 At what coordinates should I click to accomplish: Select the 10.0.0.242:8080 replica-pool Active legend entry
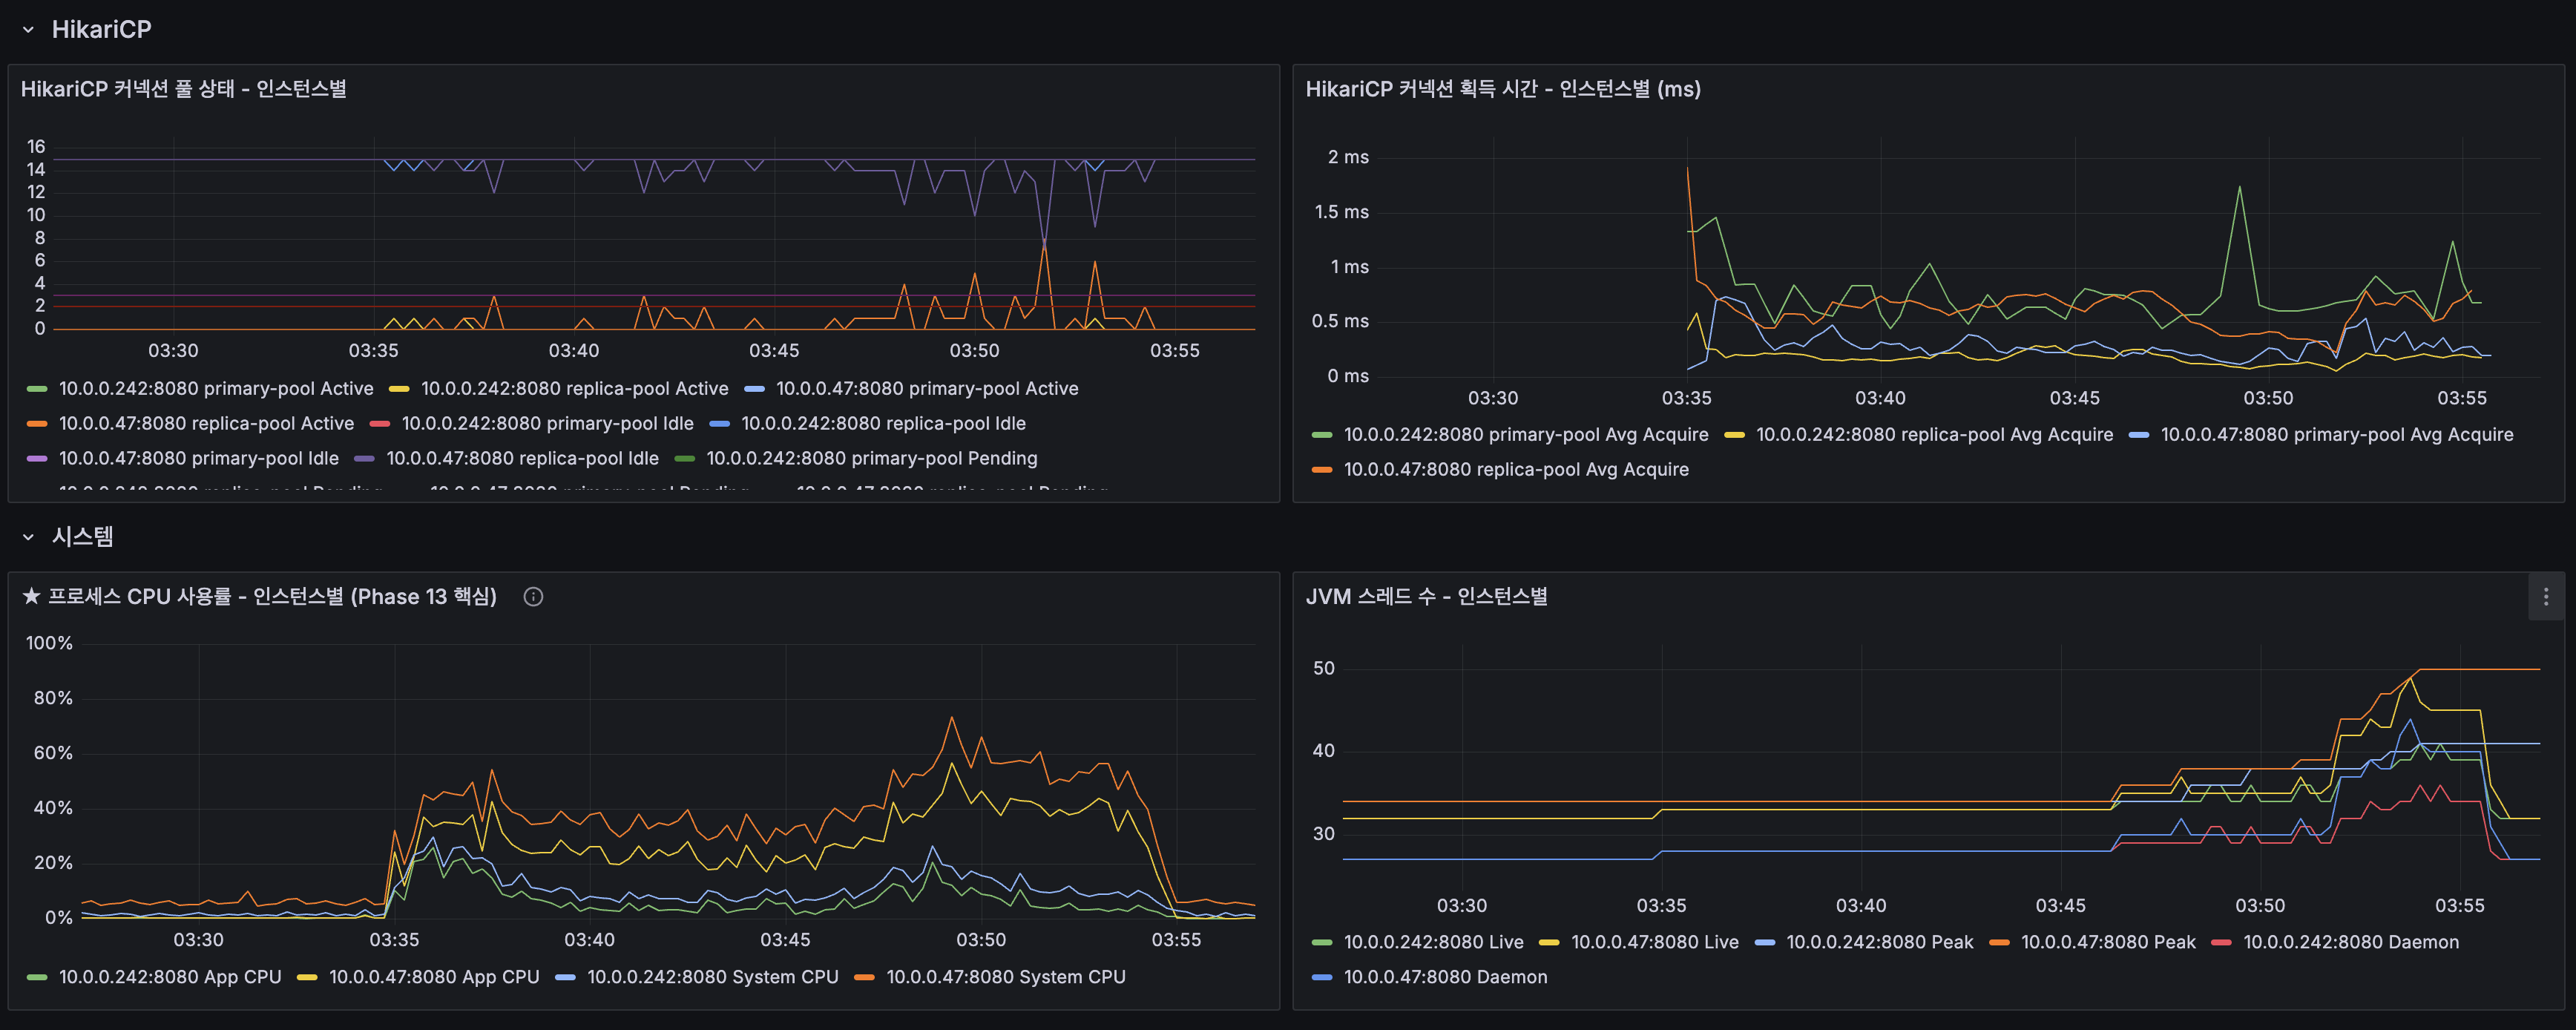click(575, 388)
